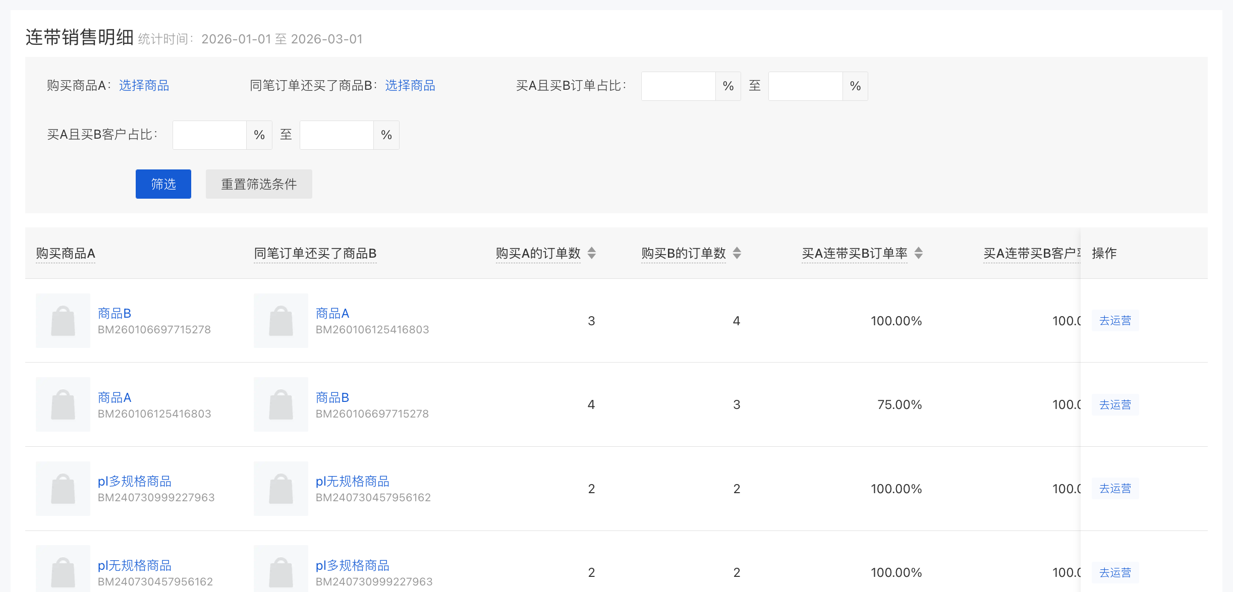
Task: Focus maximum 买A且买B订单占比 percentage field
Action: click(x=805, y=86)
